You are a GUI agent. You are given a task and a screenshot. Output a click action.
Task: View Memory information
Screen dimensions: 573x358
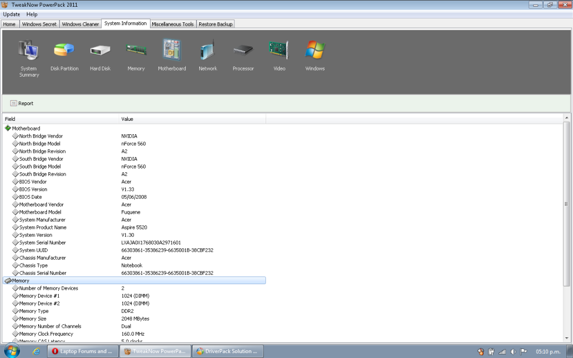pyautogui.click(x=136, y=56)
